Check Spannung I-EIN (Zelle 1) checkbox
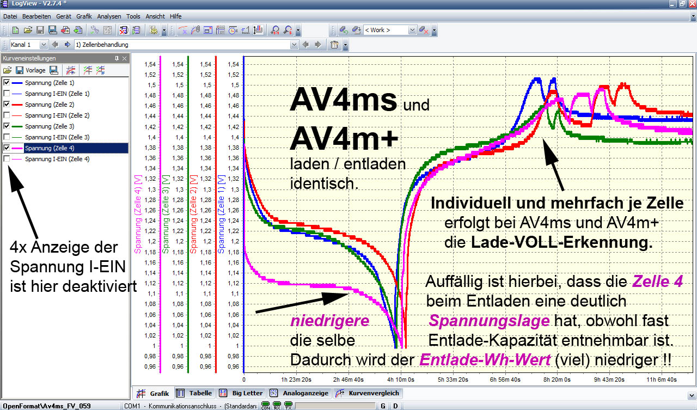Image resolution: width=697 pixels, height=410 pixels. (7, 94)
